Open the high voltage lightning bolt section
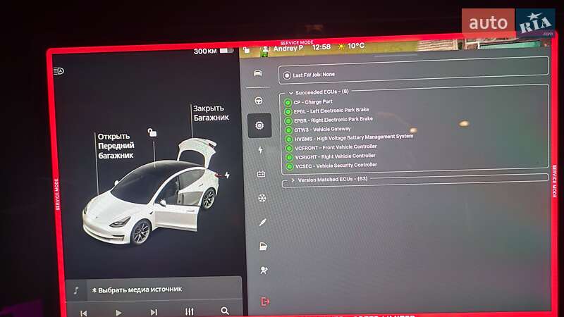 tap(260, 149)
